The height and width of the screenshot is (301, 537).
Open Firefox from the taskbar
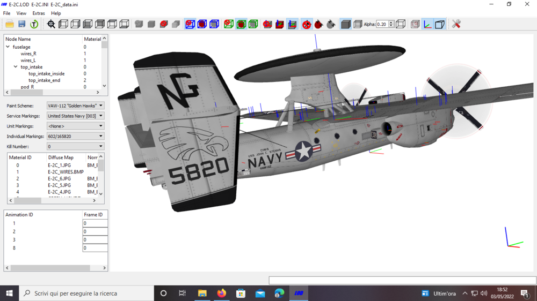[222, 293]
